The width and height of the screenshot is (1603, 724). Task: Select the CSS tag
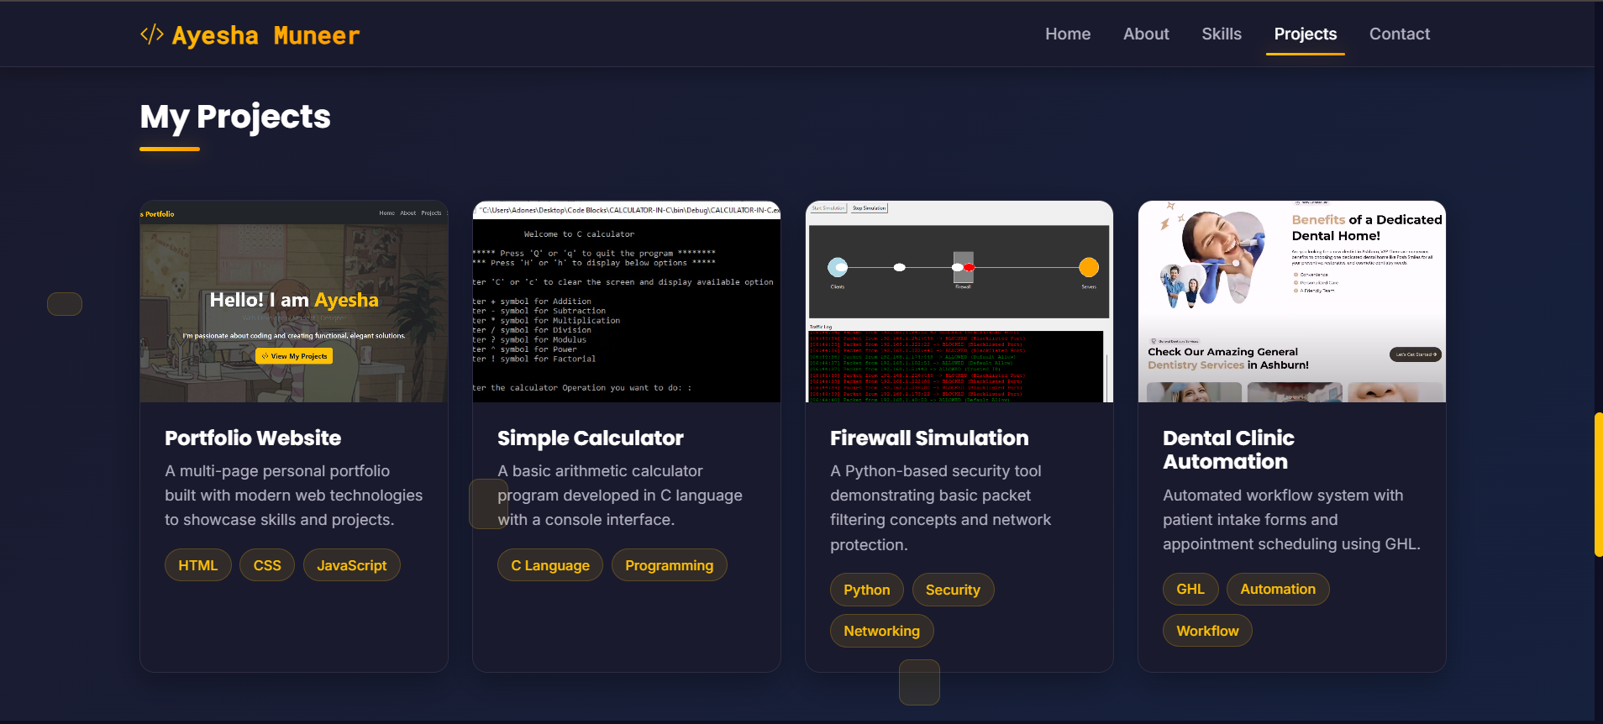pos(267,565)
